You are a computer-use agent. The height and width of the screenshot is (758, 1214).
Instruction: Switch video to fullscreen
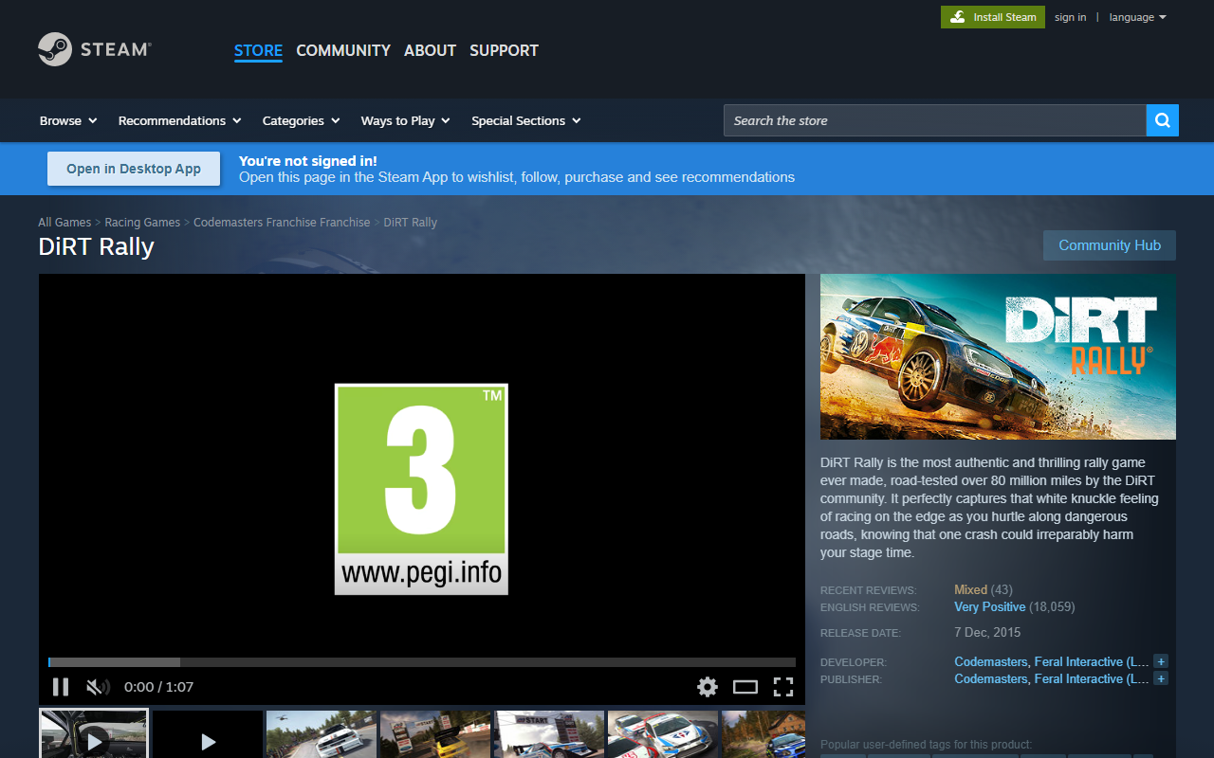point(783,687)
